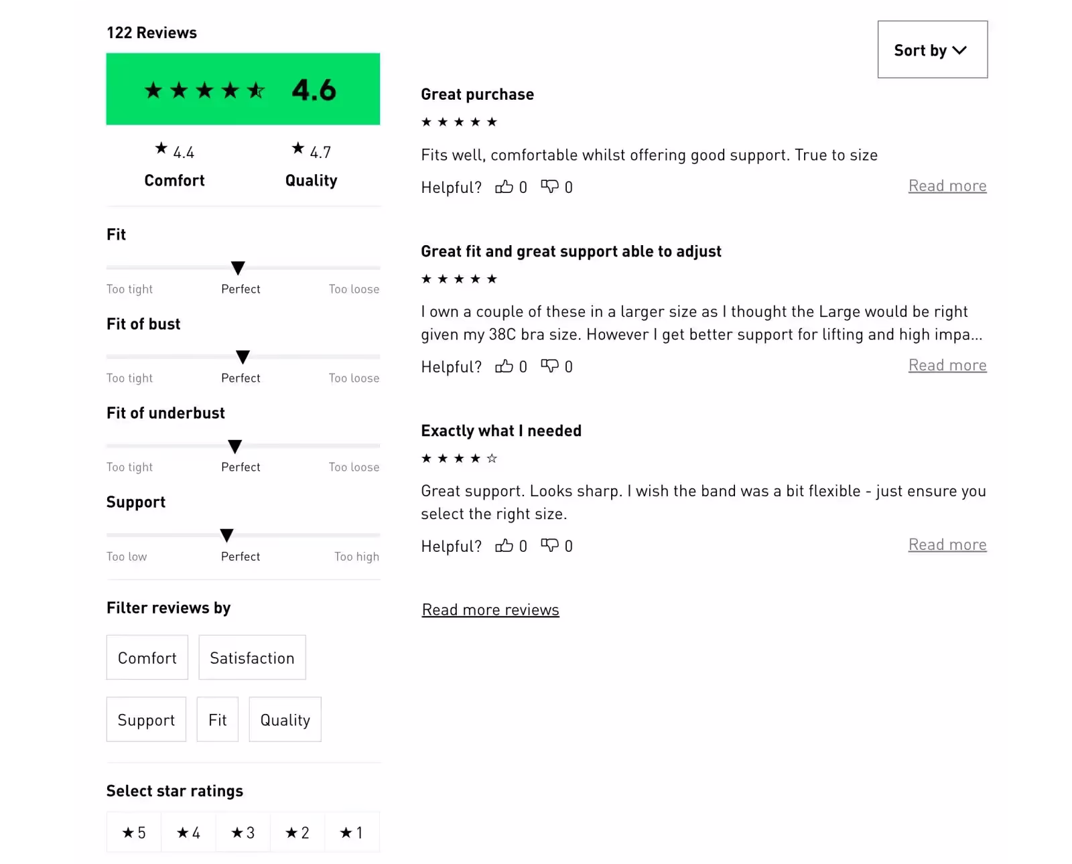Toggle the Comfort review filter
The image size is (1072, 864).
point(147,658)
